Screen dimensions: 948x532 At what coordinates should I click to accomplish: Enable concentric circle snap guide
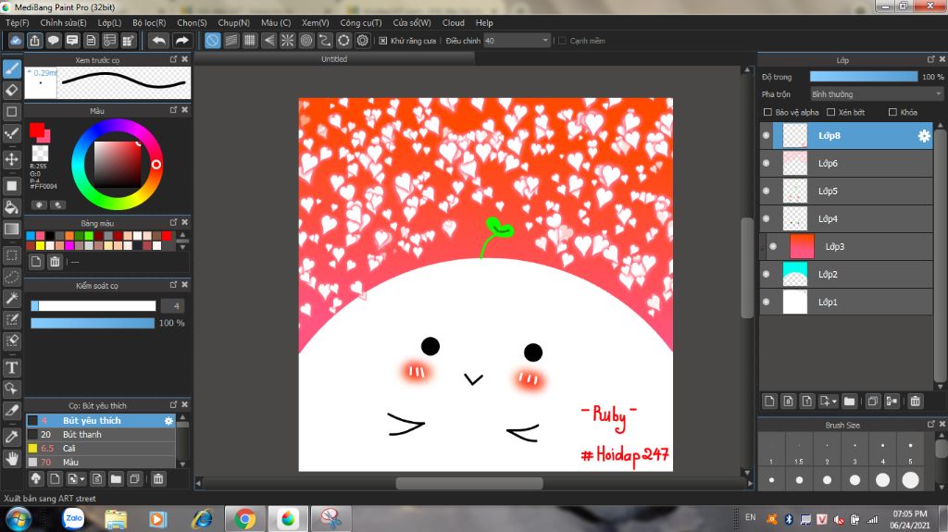[306, 41]
